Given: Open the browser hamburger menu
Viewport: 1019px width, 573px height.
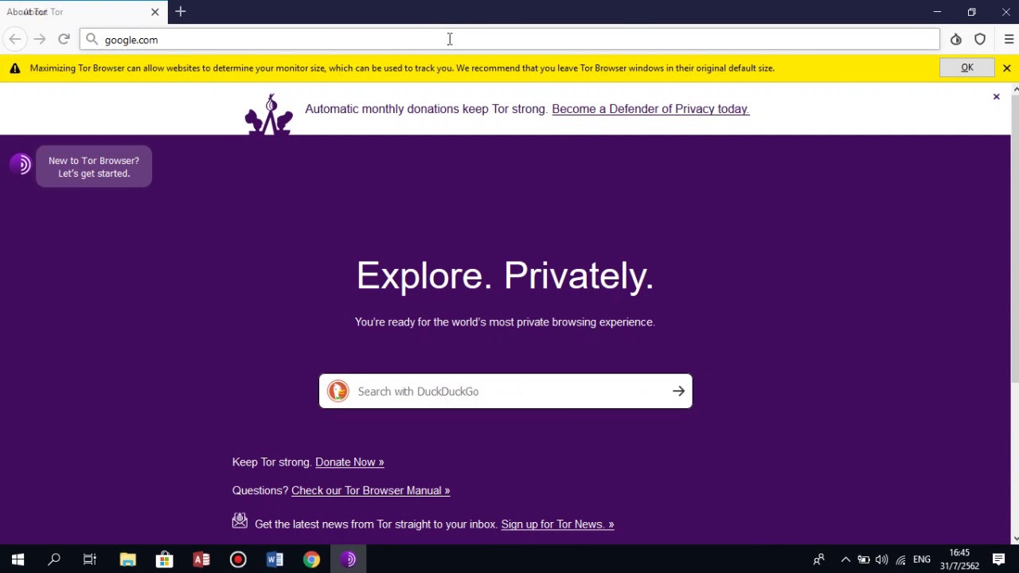Looking at the screenshot, I should pyautogui.click(x=1009, y=40).
